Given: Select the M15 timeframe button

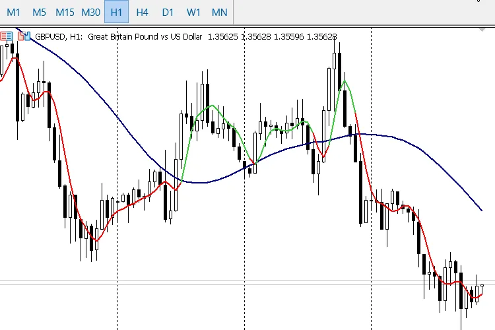Looking at the screenshot, I should point(65,13).
